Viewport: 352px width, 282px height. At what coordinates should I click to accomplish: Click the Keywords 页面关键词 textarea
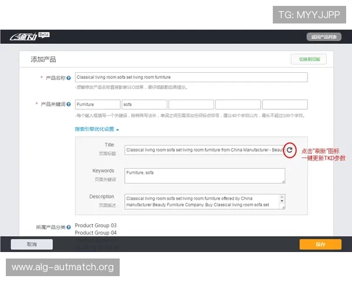[205, 176]
